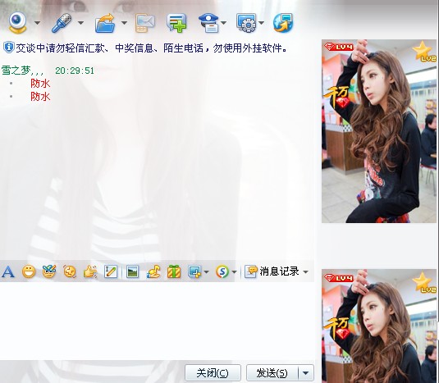439x383 pixels.
Task: Expand voice call options arrow
Action: click(80, 23)
